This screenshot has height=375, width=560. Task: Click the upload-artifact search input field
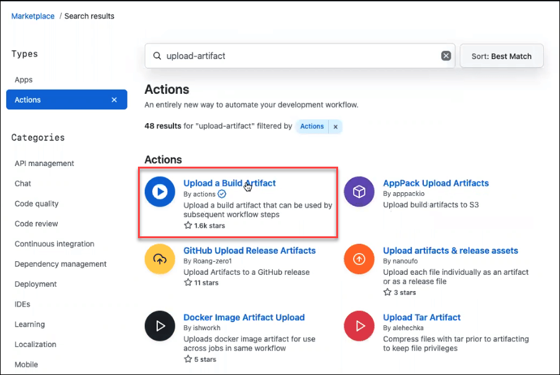[298, 56]
